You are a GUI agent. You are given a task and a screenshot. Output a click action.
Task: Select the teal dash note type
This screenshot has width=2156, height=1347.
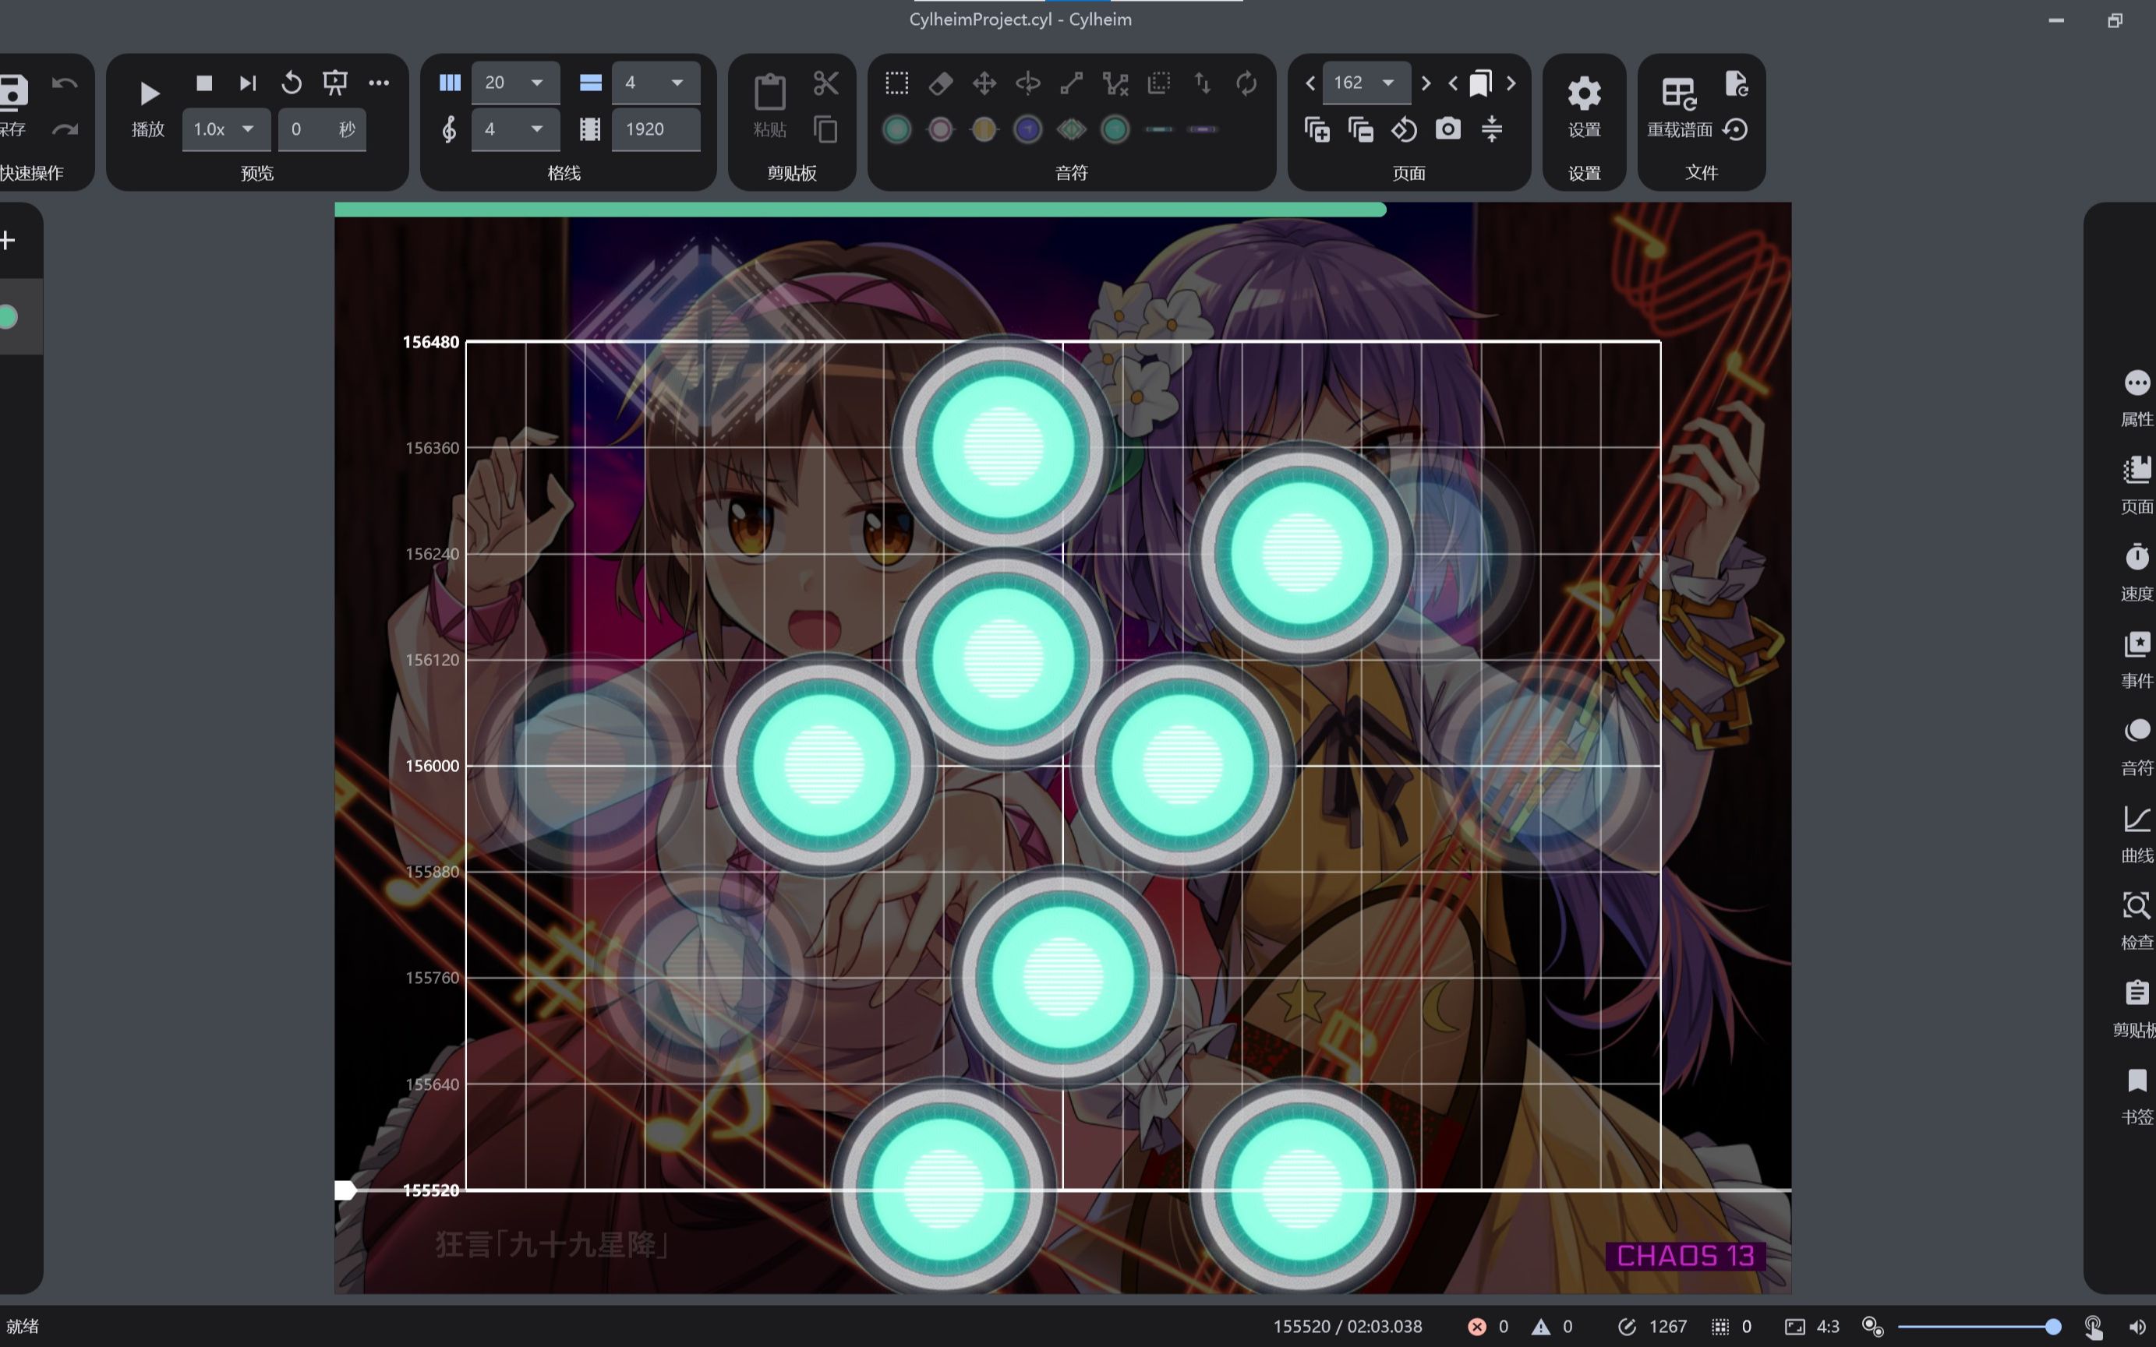[1158, 129]
